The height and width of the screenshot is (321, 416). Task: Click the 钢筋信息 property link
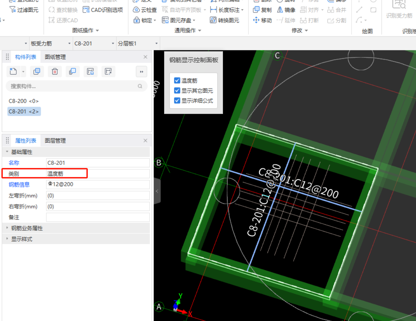coord(19,184)
